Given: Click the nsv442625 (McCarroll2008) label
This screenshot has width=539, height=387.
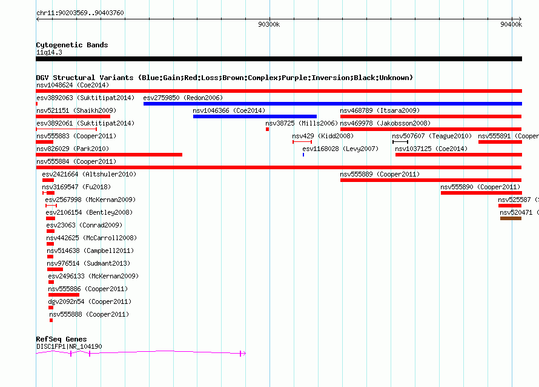Looking at the screenshot, I should tap(91, 238).
